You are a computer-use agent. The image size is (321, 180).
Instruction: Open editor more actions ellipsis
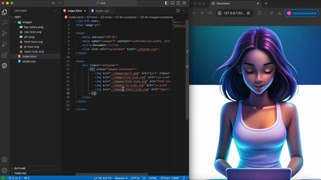pyautogui.click(x=184, y=10)
